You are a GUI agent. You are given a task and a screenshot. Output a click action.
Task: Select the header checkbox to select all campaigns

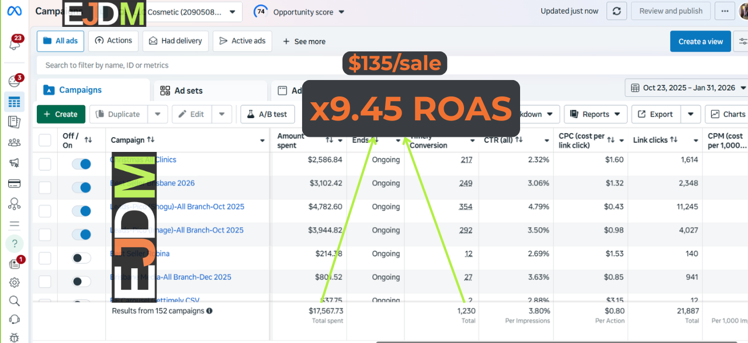(x=44, y=140)
